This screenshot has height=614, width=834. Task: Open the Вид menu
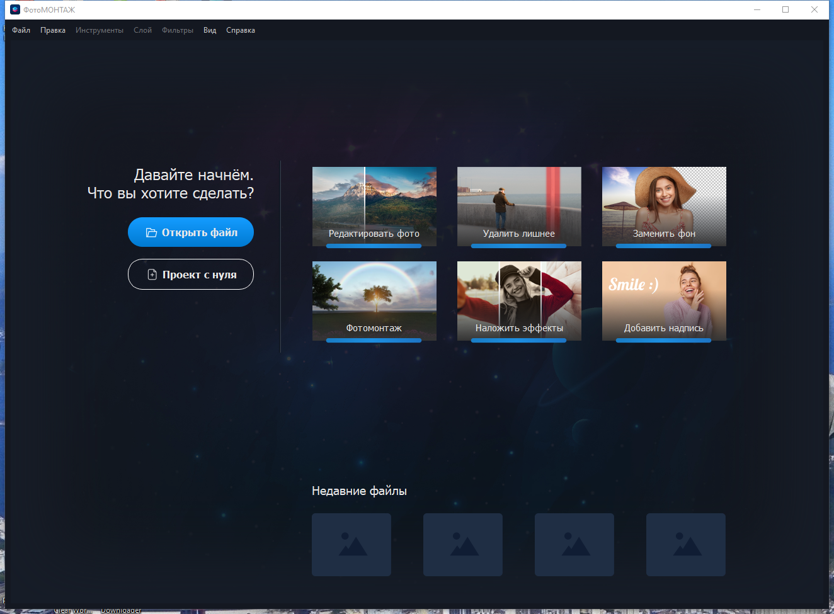(x=209, y=30)
